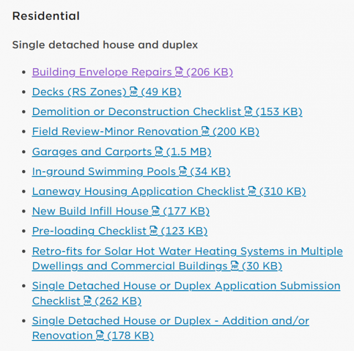Open the Garages and Carports link
Image resolution: width=354 pixels, height=351 pixels.
(x=91, y=152)
